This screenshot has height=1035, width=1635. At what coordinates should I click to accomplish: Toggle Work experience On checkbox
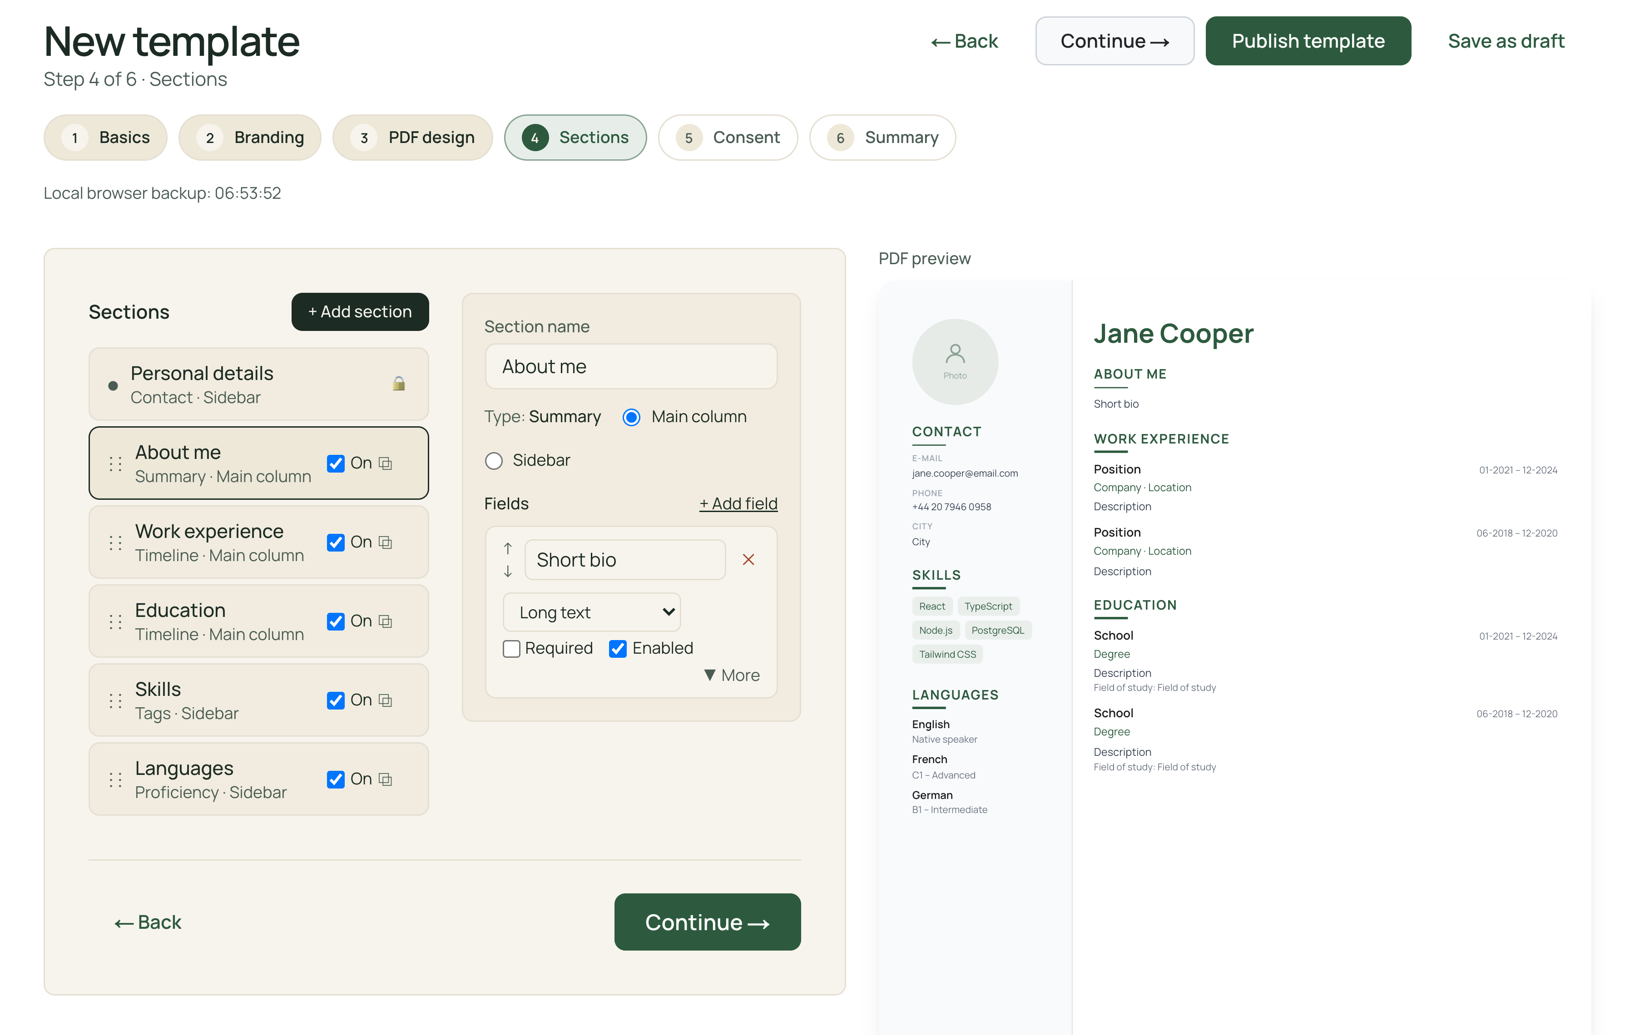(336, 542)
